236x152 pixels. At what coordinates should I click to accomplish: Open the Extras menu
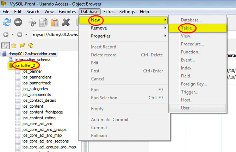click(109, 12)
